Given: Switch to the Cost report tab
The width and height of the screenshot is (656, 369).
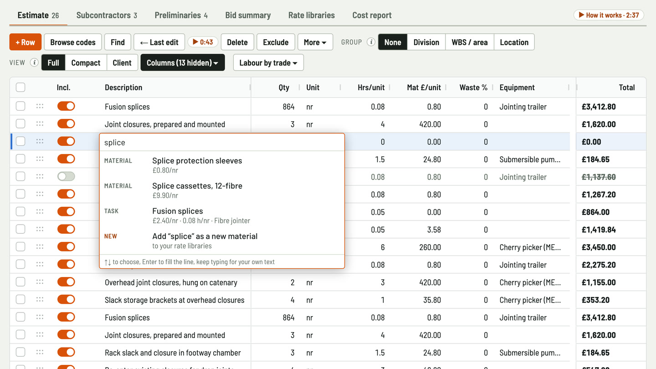Looking at the screenshot, I should coord(372,15).
